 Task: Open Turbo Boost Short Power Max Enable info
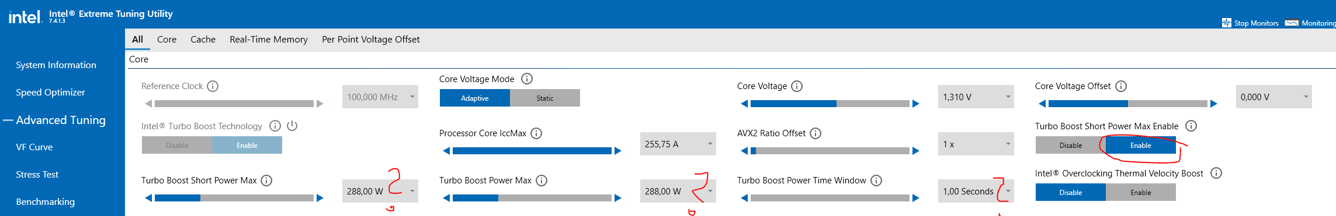tap(1191, 126)
